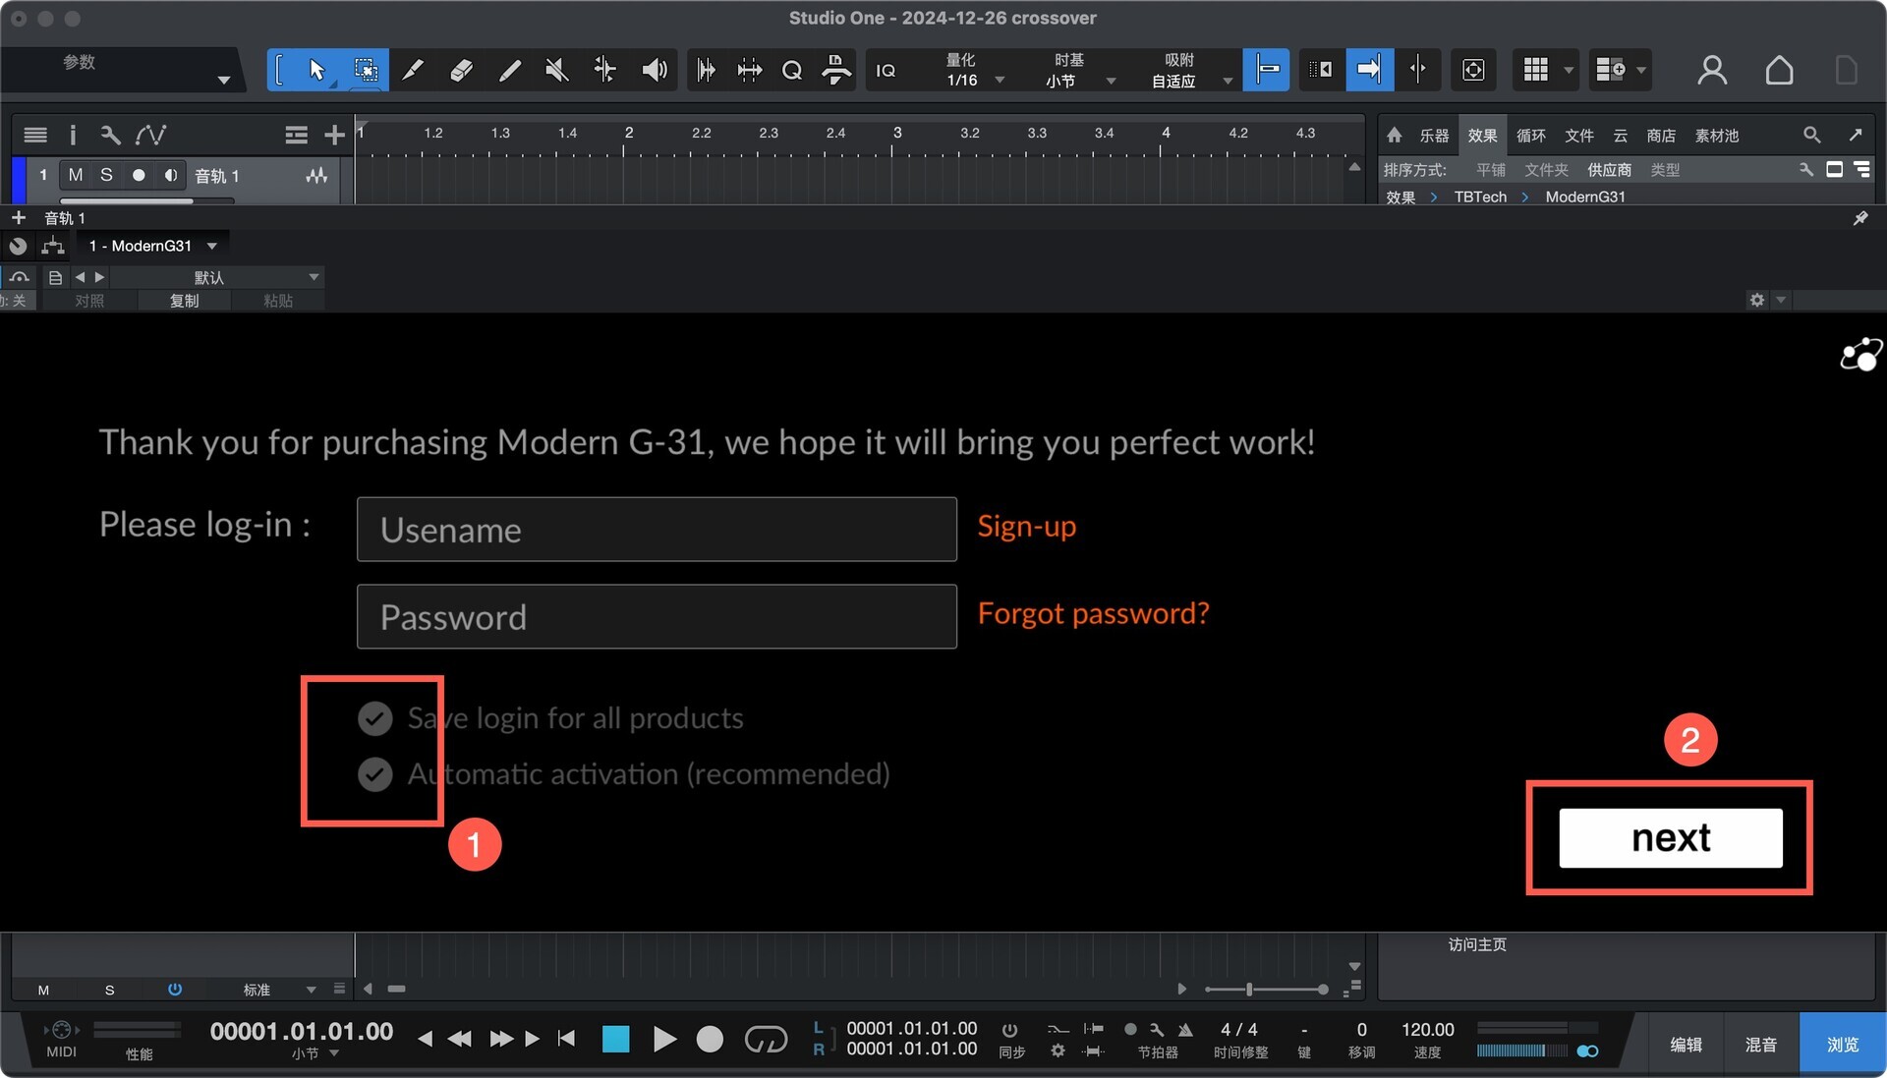Arm record on track 音轨 1
Viewport: 1887px width, 1078px height.
139,175
